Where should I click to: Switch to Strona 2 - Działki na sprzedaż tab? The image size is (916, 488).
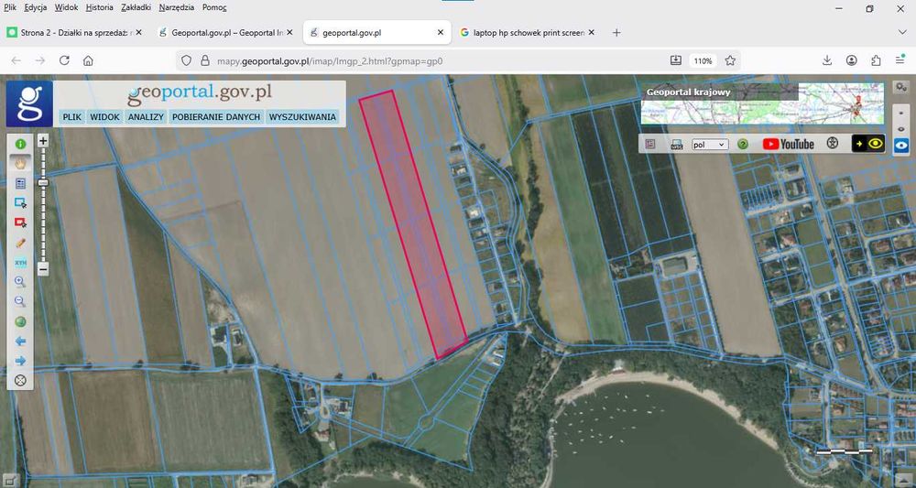click(74, 33)
